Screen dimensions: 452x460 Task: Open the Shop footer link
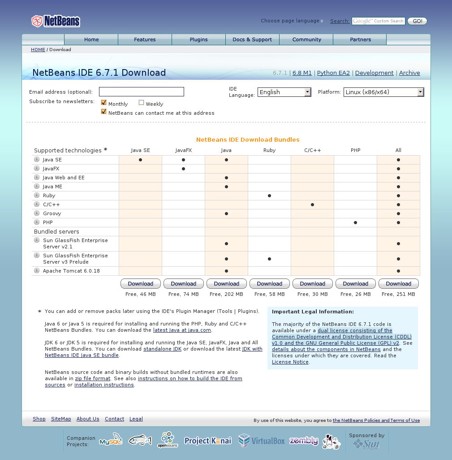coord(39,419)
